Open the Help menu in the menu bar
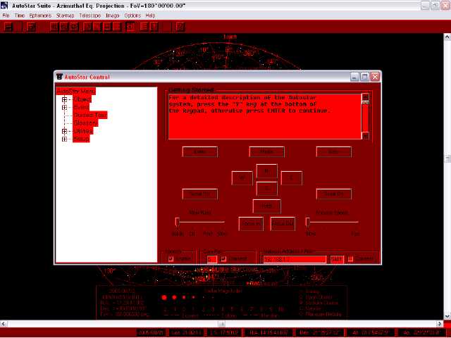Viewport: 451px width, 338px height. (x=150, y=15)
